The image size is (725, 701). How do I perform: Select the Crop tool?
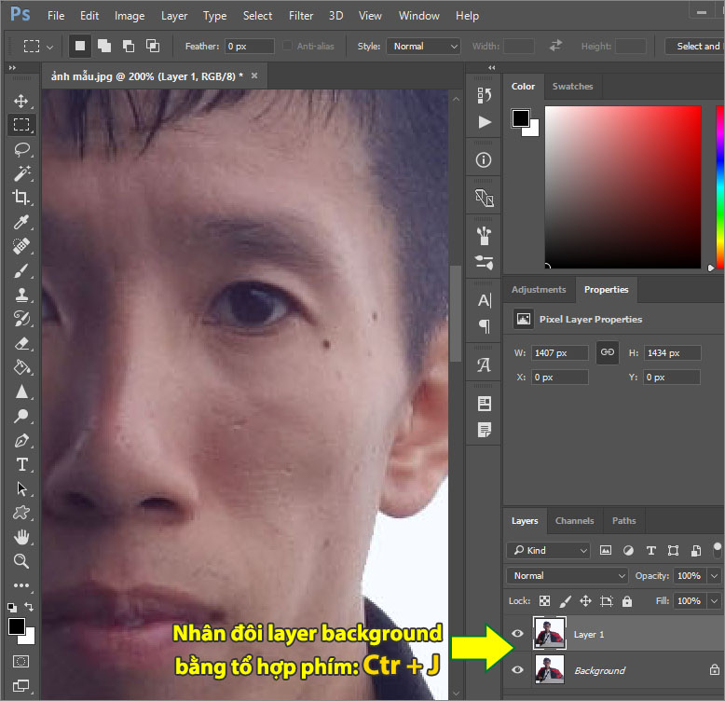click(21, 198)
